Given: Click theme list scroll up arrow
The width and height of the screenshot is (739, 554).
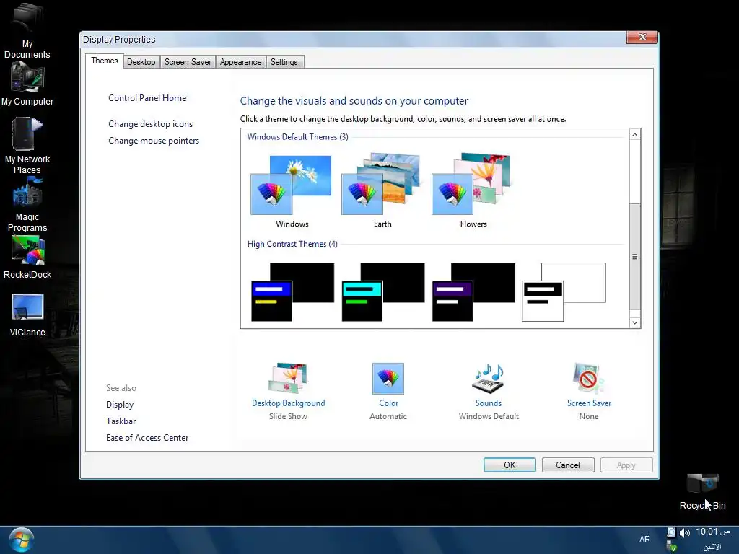Looking at the screenshot, I should coord(635,135).
